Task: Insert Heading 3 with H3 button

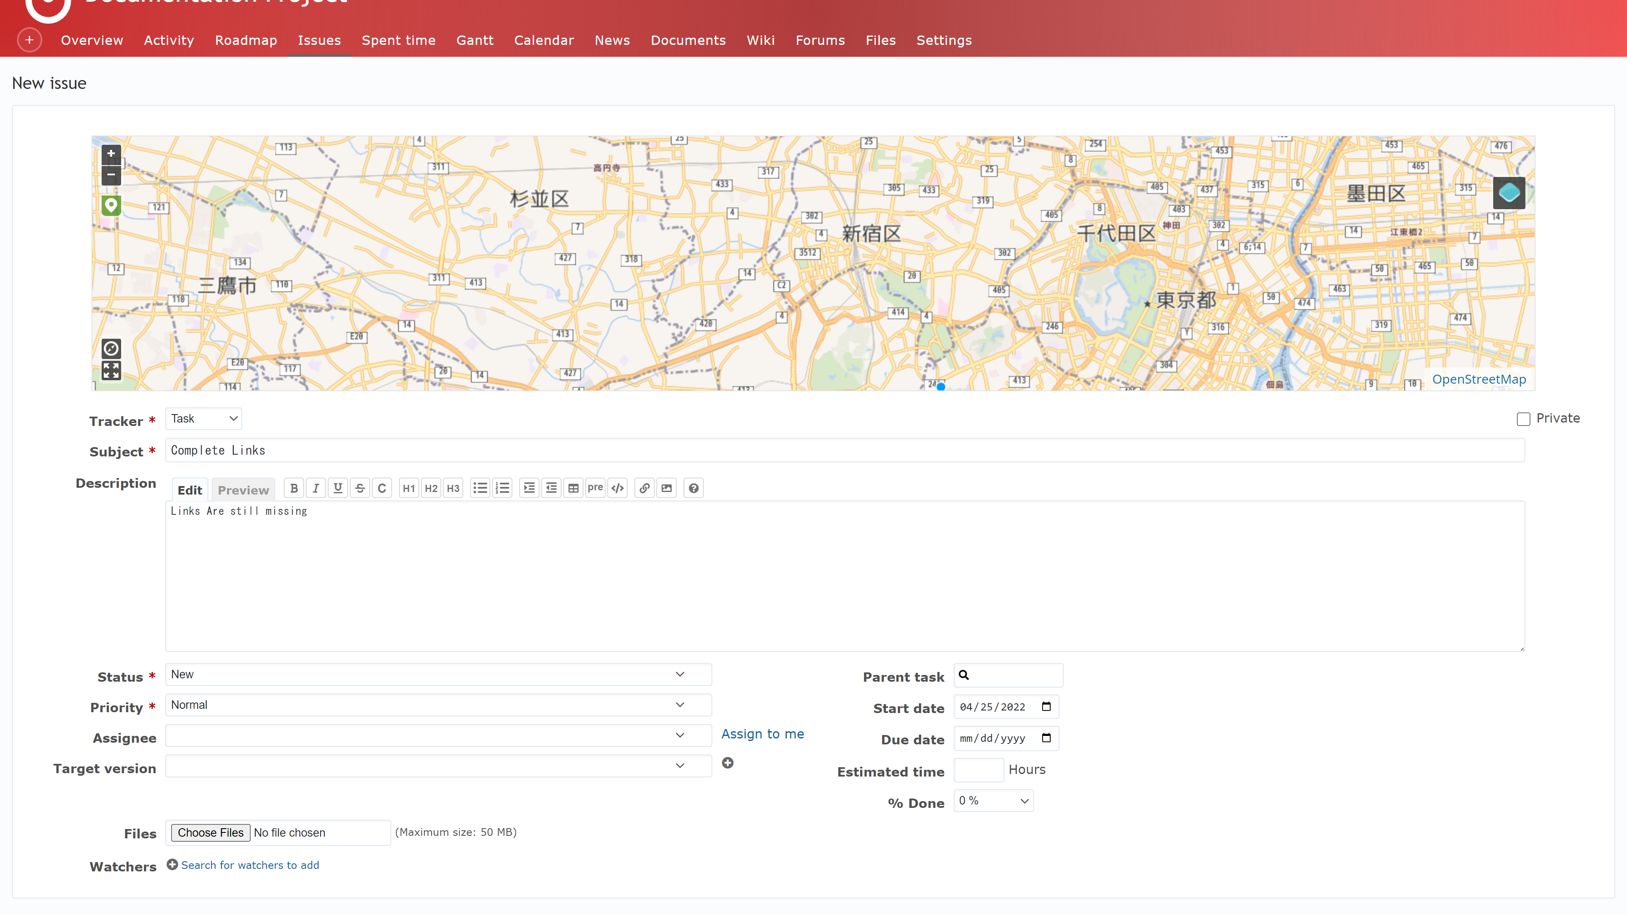Action: coord(453,488)
